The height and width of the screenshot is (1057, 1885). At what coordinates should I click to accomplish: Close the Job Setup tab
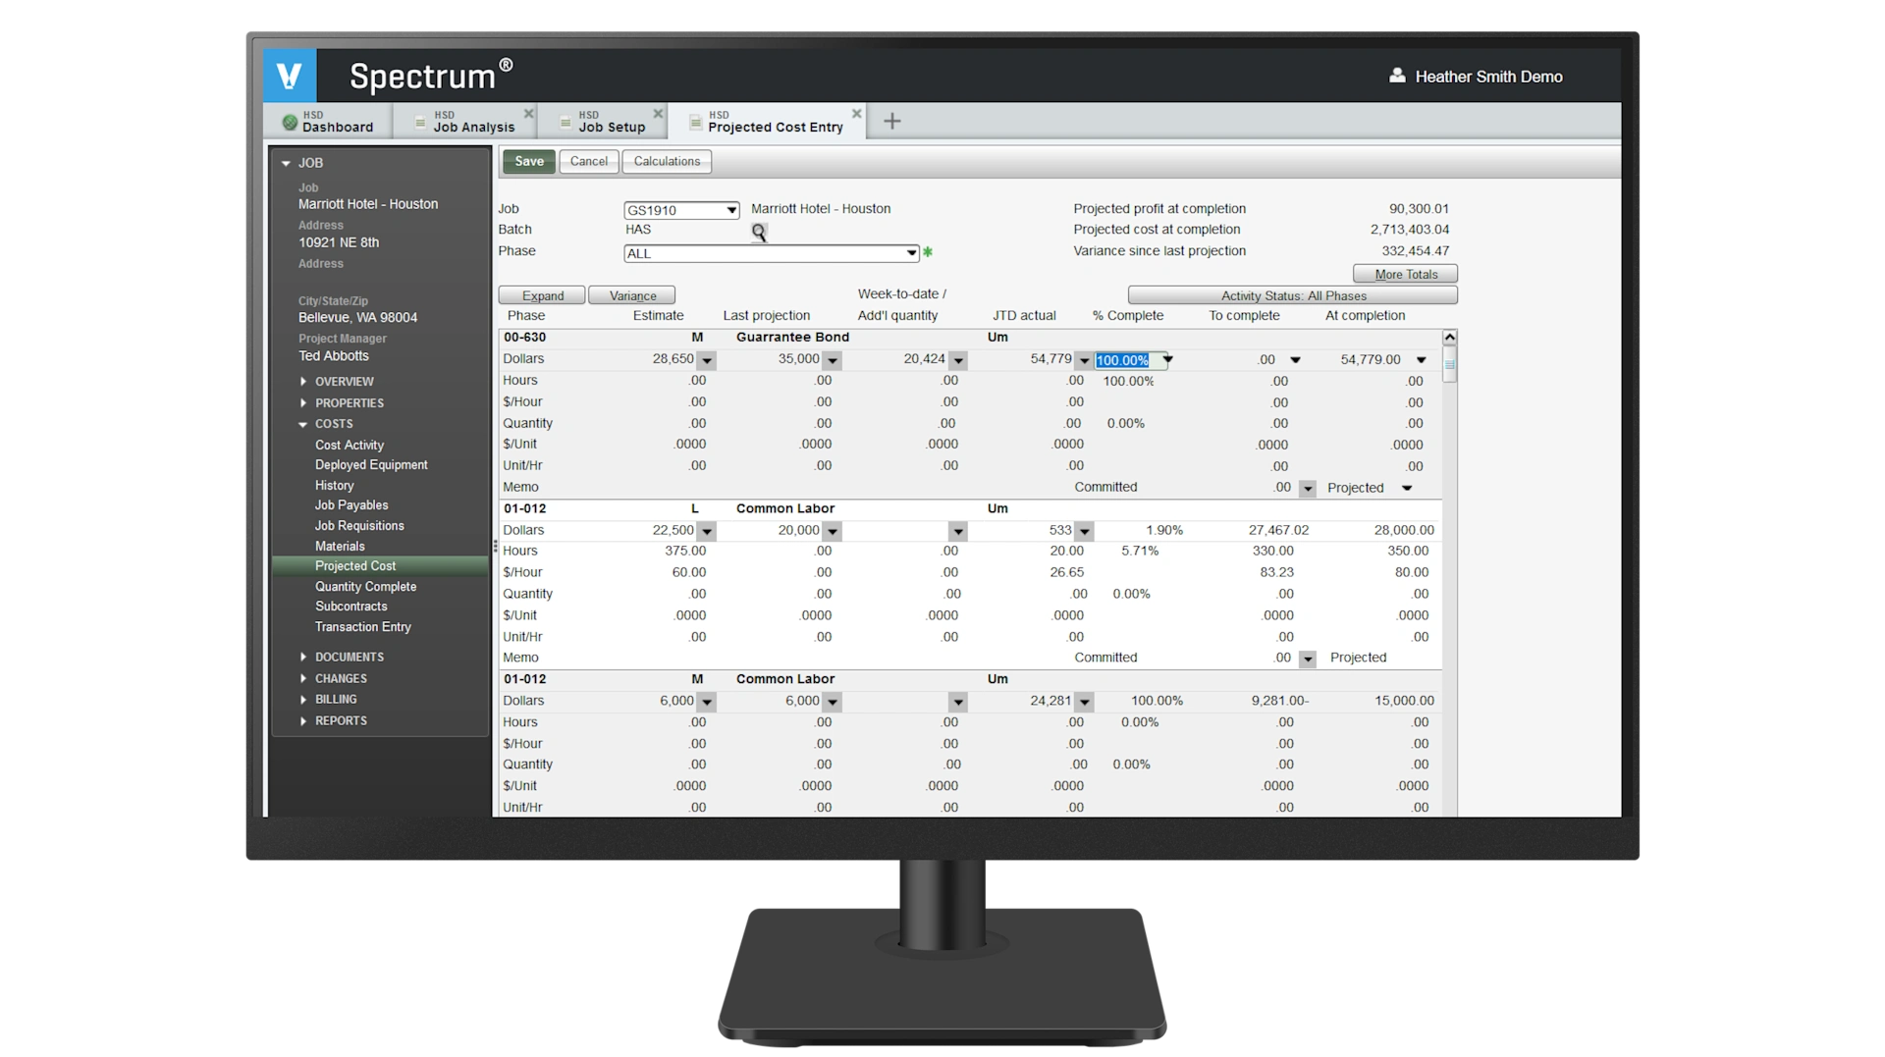click(659, 114)
